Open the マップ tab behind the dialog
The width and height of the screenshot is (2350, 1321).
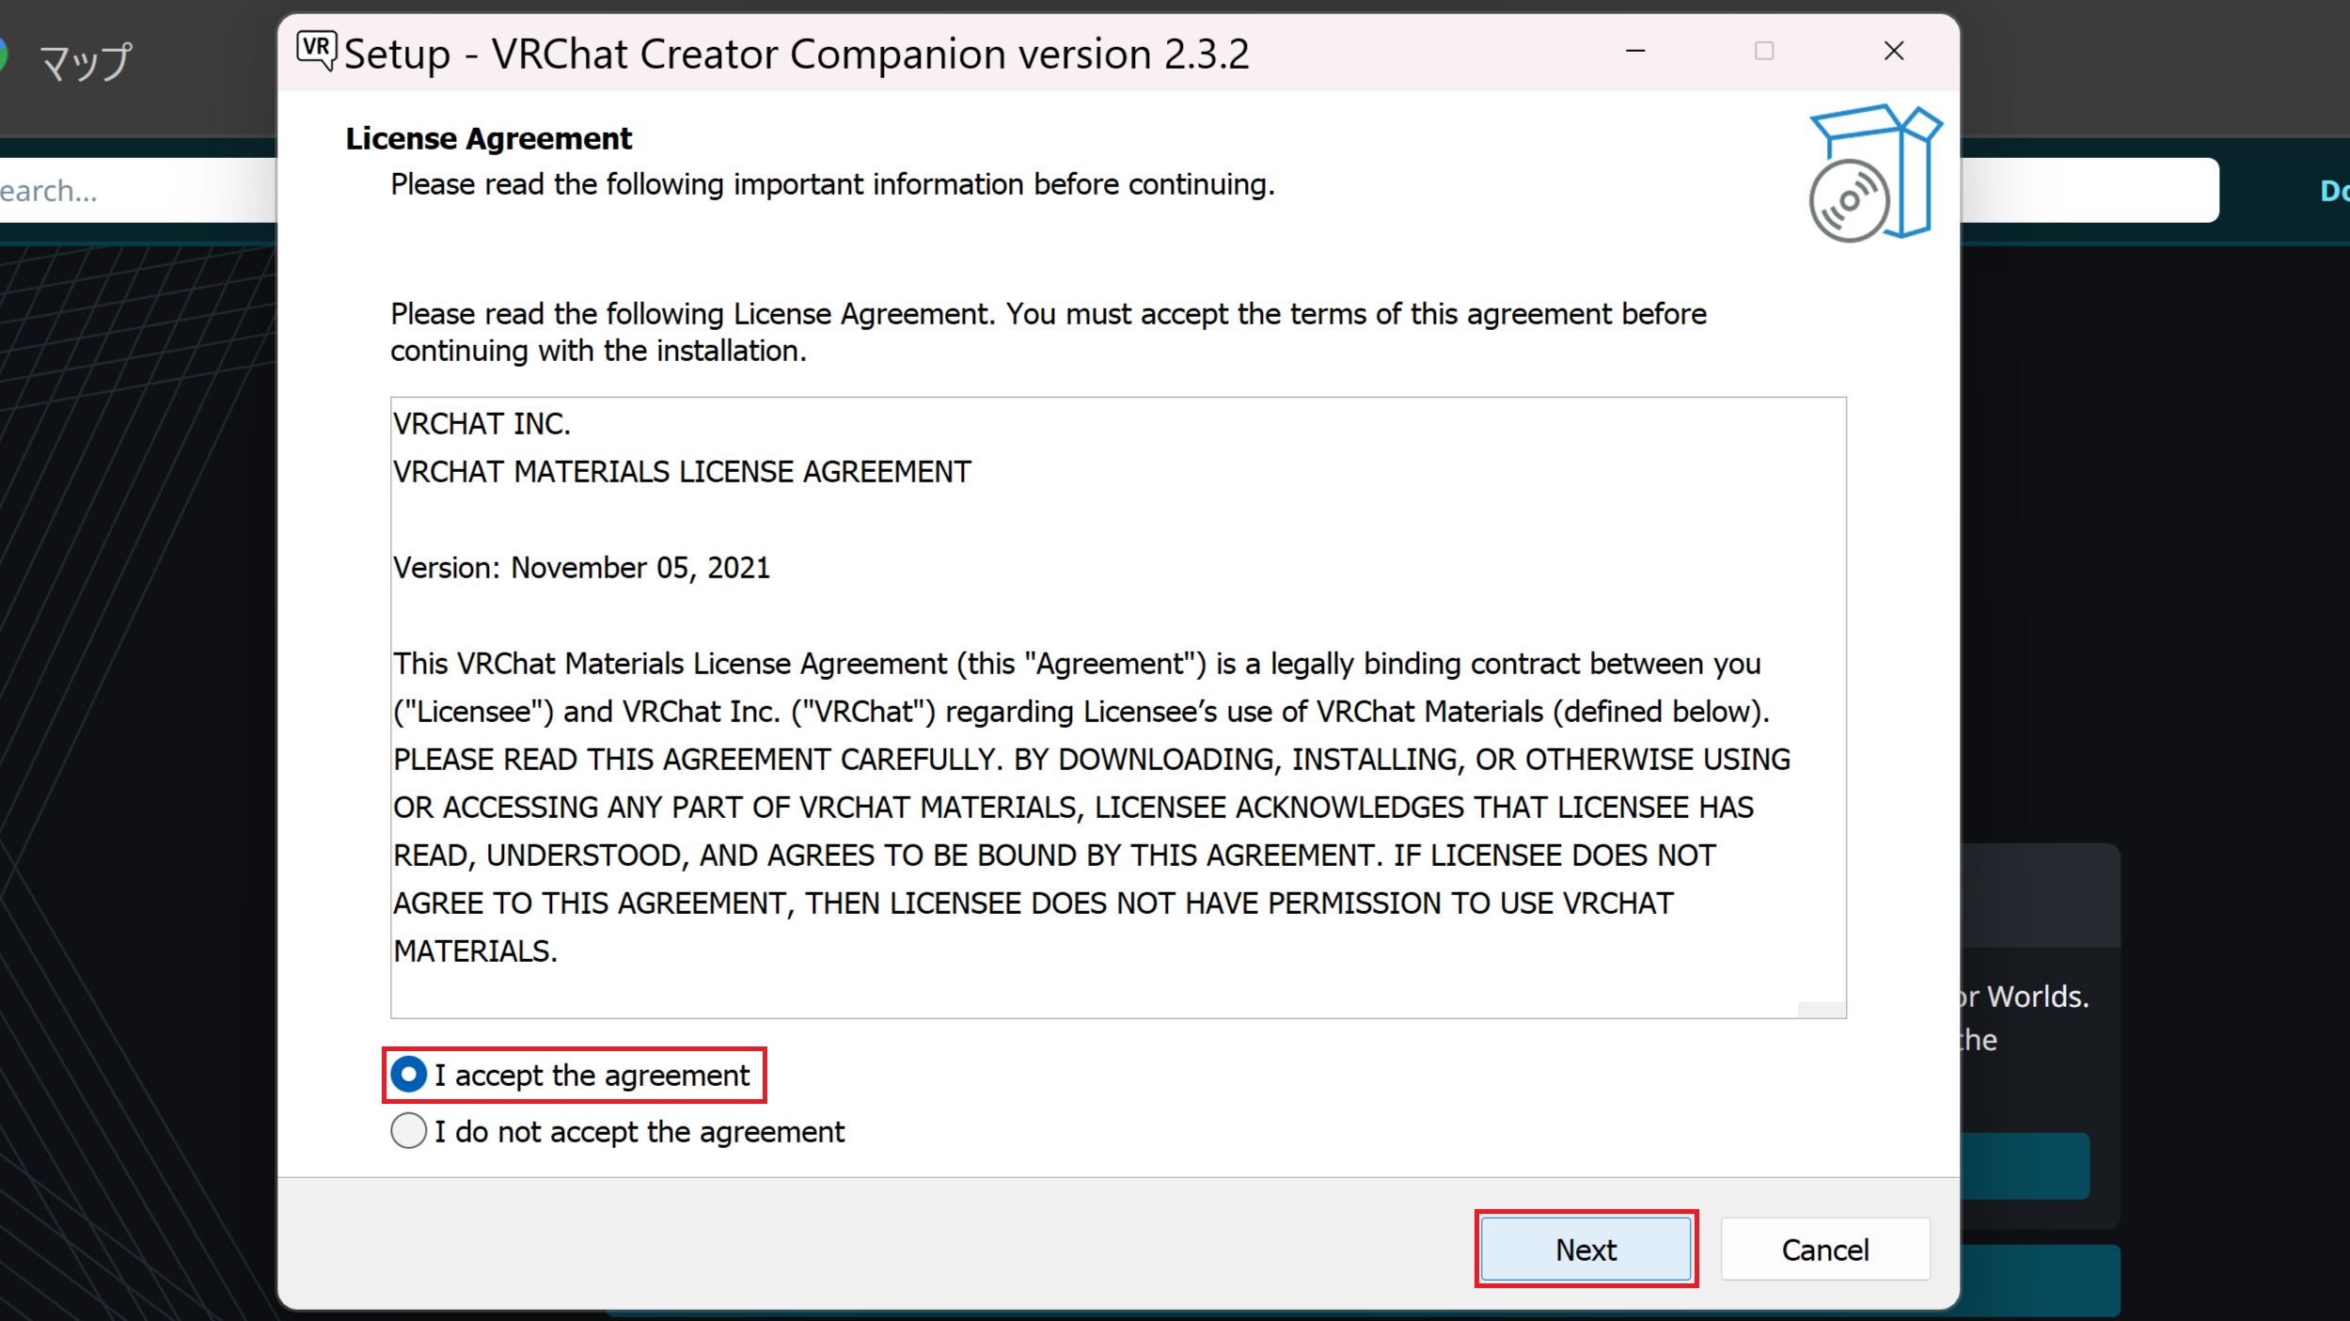[87, 62]
